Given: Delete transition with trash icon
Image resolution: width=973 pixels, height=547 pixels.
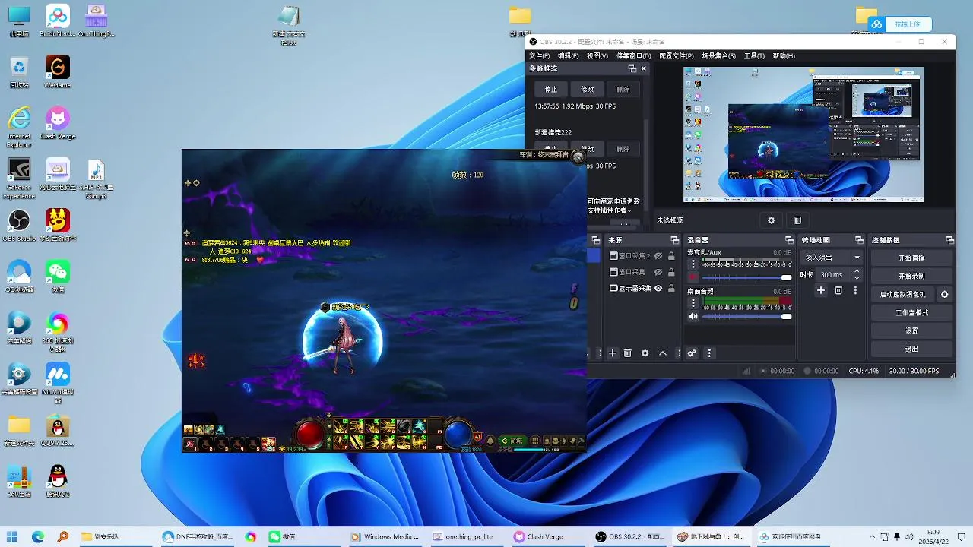Looking at the screenshot, I should [838, 290].
